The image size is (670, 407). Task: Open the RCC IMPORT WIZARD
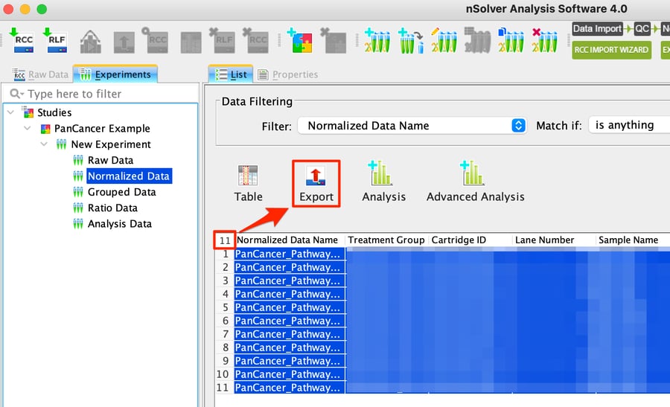coord(611,50)
